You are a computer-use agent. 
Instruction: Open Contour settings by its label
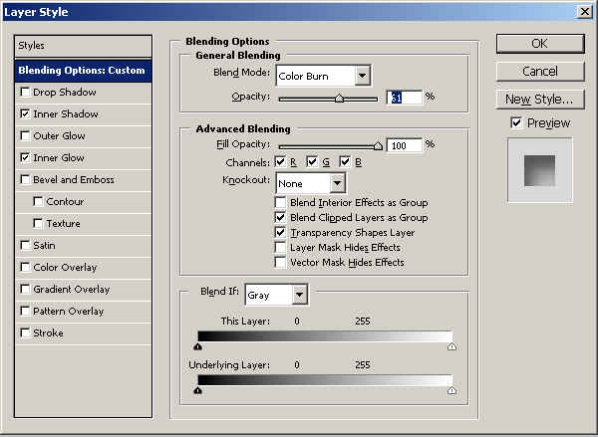click(x=65, y=201)
